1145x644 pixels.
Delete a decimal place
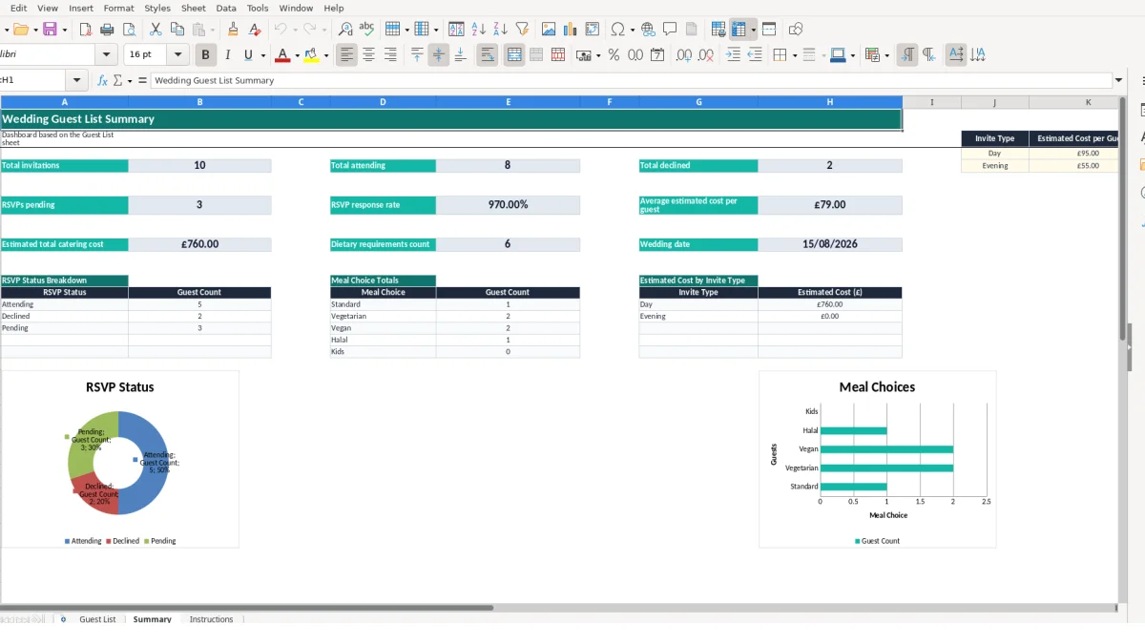click(x=706, y=55)
